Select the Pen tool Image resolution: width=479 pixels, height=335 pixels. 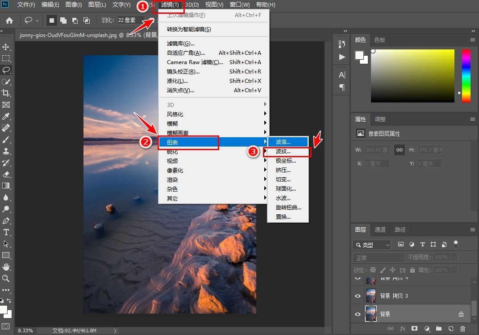point(6,221)
